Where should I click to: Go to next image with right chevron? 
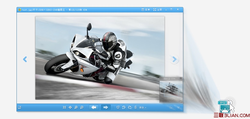pos(174,59)
